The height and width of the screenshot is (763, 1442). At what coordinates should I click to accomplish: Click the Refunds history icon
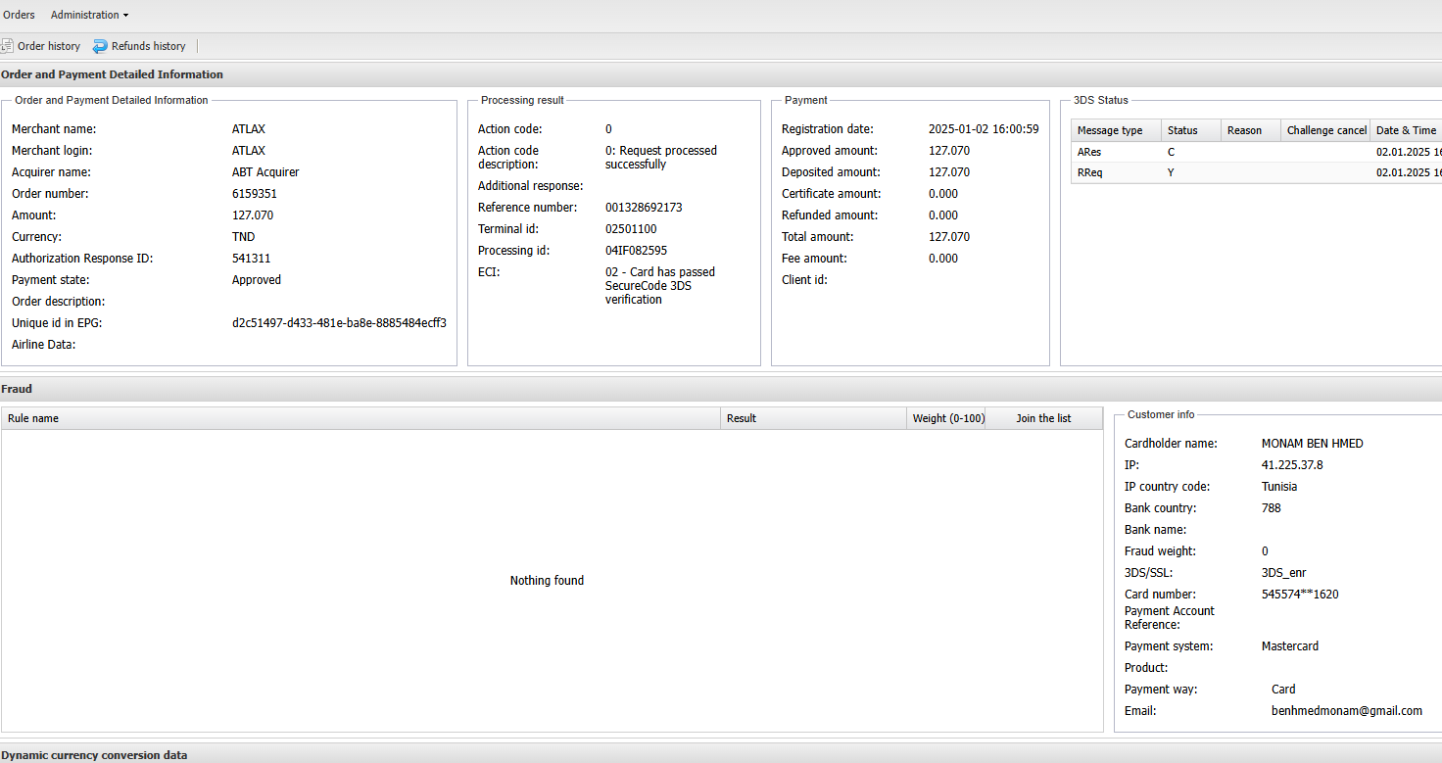pyautogui.click(x=100, y=46)
